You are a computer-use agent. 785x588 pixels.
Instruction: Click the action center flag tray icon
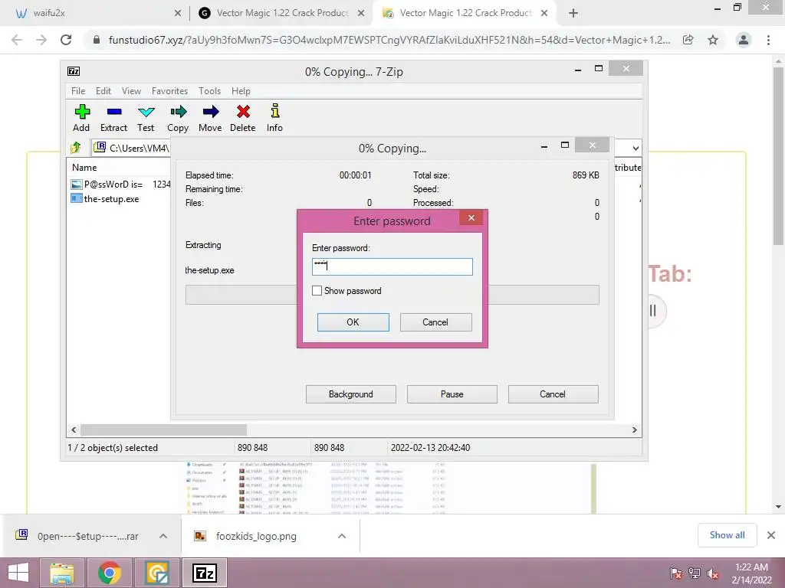coord(676,573)
